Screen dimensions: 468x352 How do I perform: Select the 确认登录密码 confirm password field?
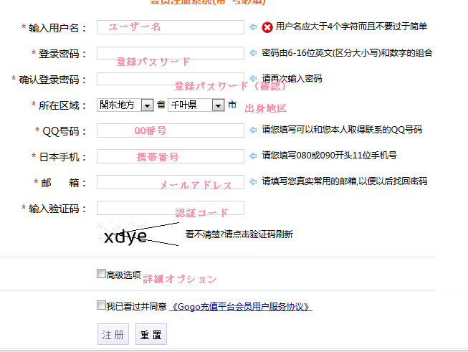[170, 79]
